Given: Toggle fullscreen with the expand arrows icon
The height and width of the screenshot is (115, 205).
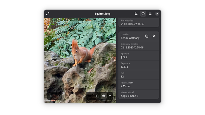Looking at the screenshot, I should (48, 14).
